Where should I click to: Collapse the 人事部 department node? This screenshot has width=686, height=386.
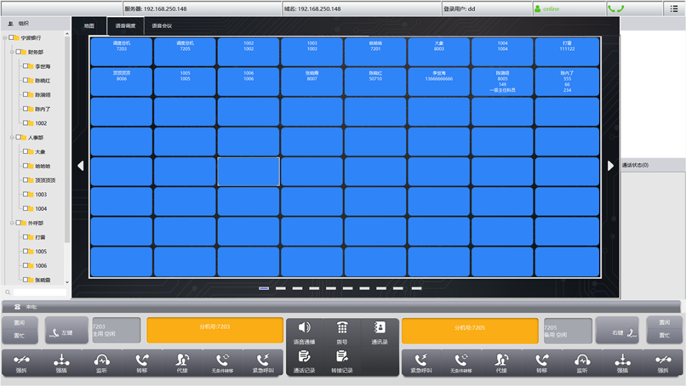[x=12, y=137]
